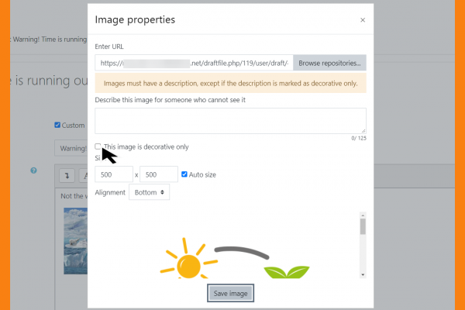The image size is (465, 310).
Task: Click the green leaf graphic in the preview
Action: pos(284,270)
